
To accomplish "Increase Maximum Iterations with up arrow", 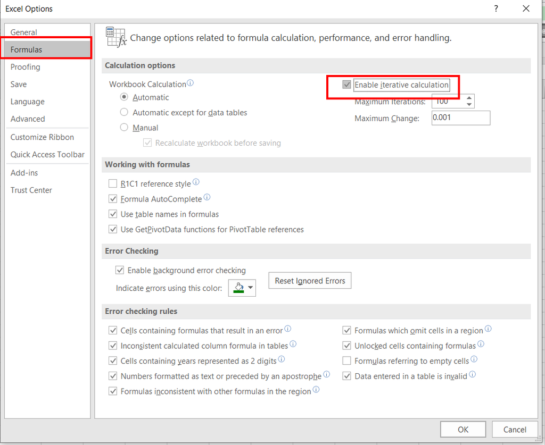I will (469, 98).
